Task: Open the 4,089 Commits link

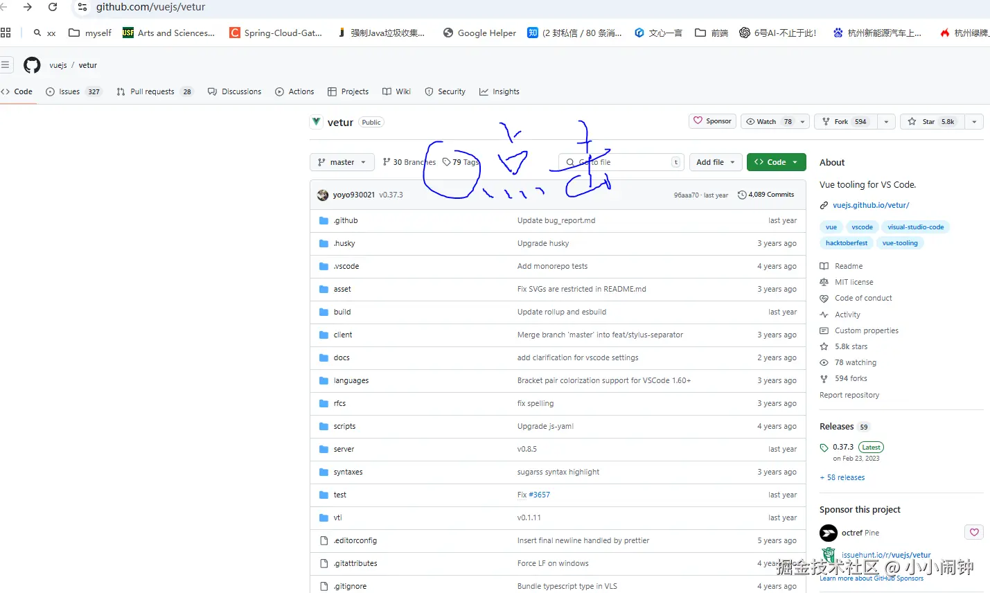Action: tap(766, 195)
